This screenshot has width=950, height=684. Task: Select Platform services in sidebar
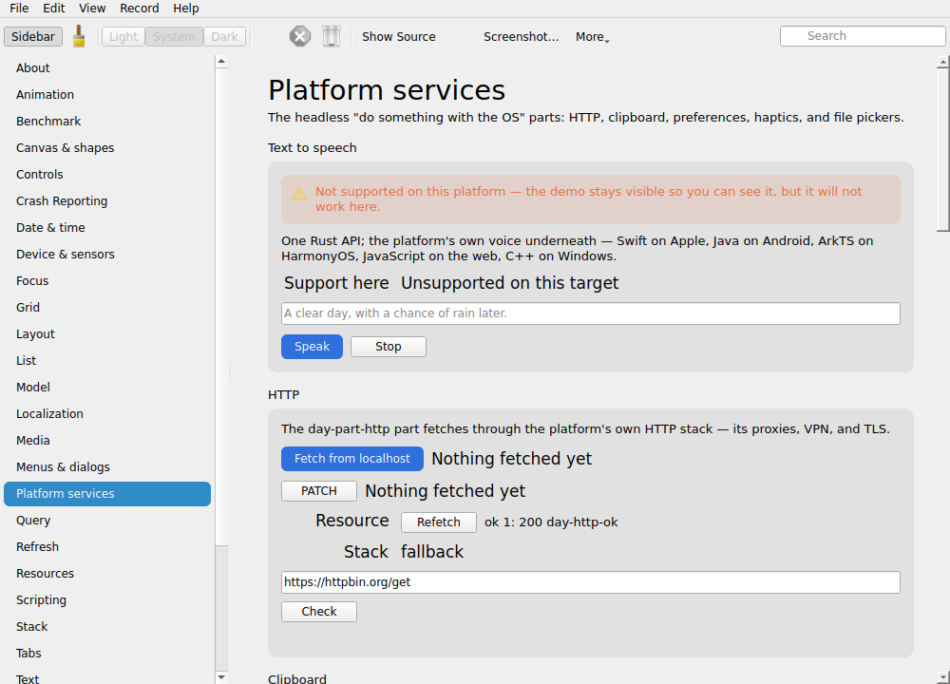pos(107,494)
